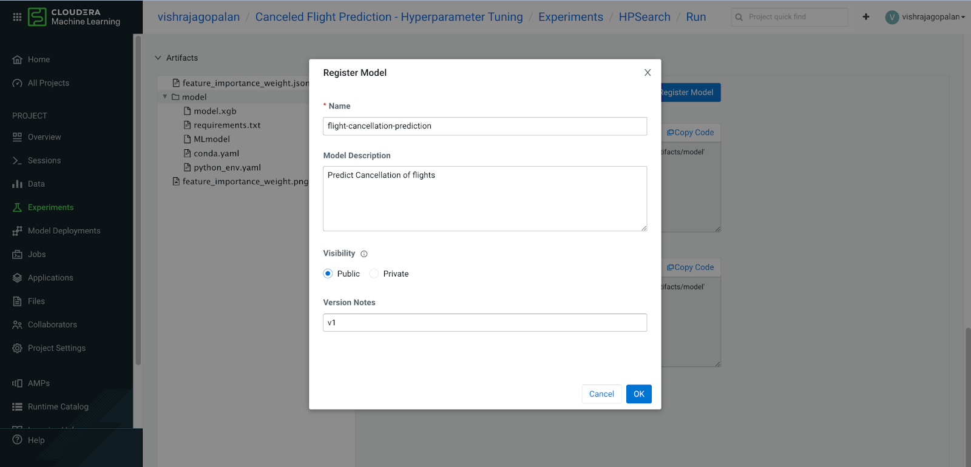The width and height of the screenshot is (971, 467).
Task: Open Collaborators in the sidebar menu
Action: (x=52, y=324)
